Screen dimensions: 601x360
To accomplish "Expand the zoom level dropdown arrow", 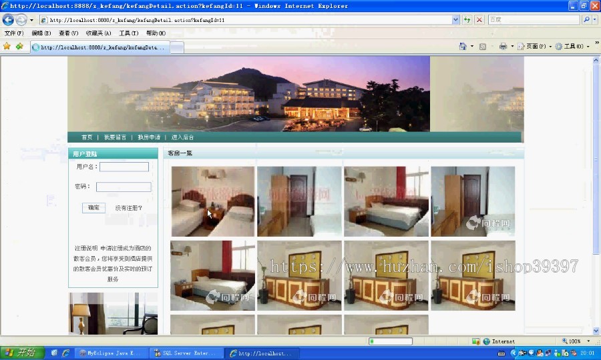I will point(588,341).
